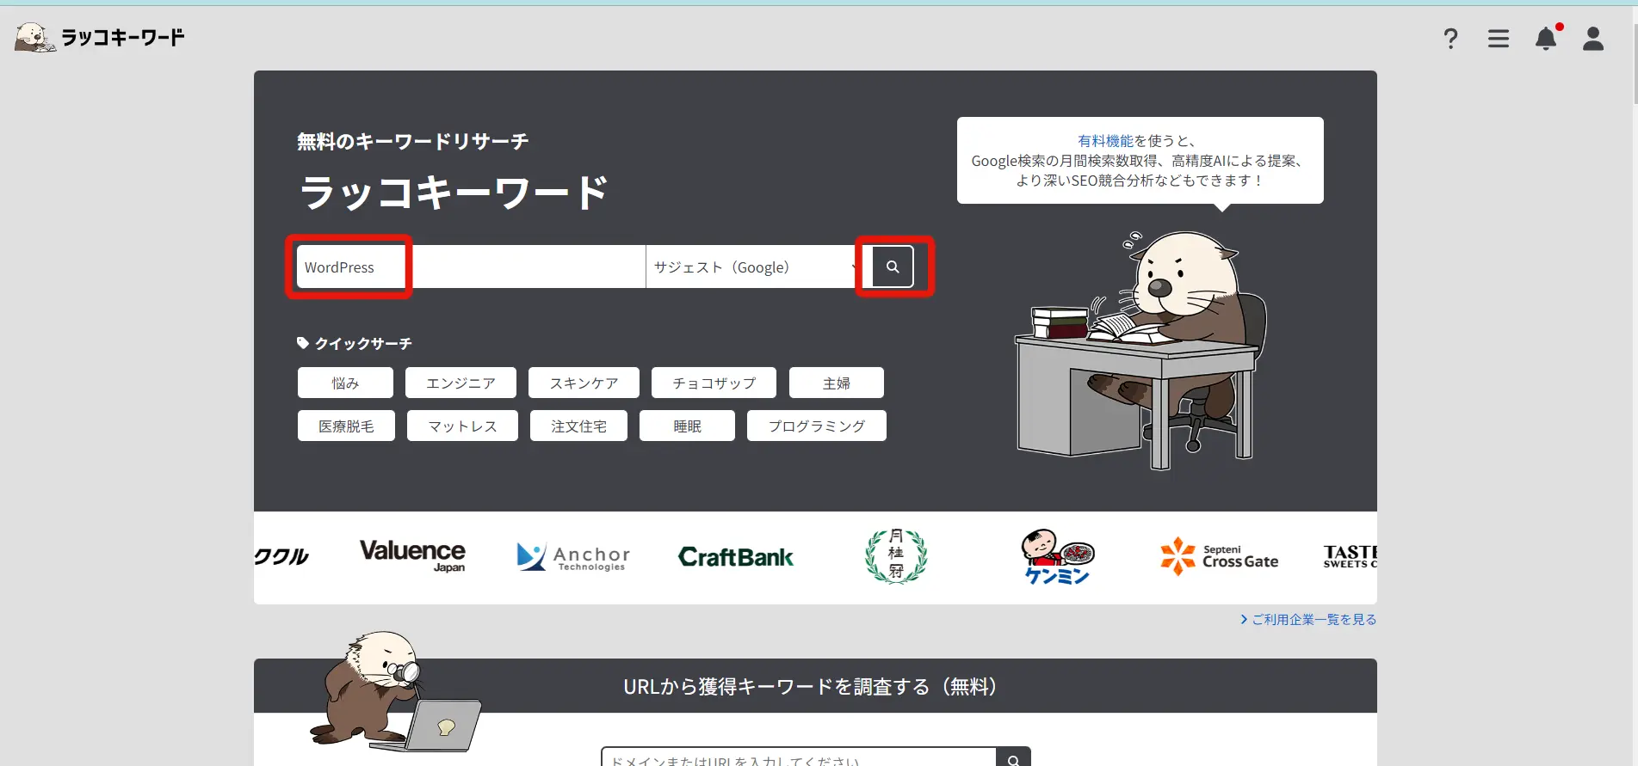Open the 有料機能 link
Screen dimensions: 1638x766
[x=1105, y=141]
